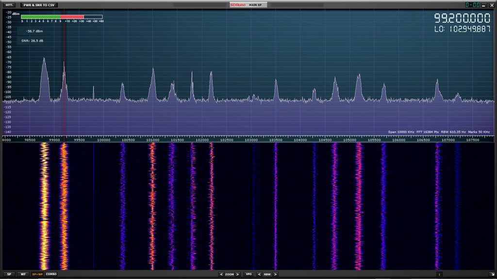Click the resize arrow in bottom-right corner
This screenshot has width=497, height=279.
coord(493,274)
